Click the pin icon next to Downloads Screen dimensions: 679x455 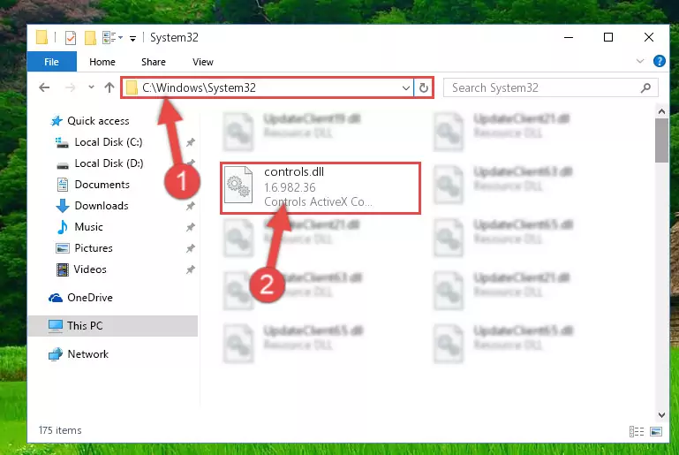[191, 206]
